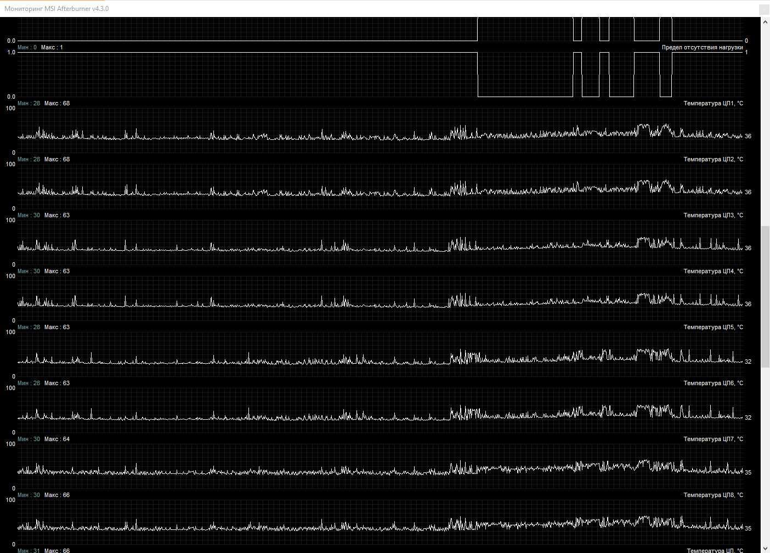This screenshot has width=770, height=553.
Task: Click 'Мин : 30 Макс : 63' in ЦП3 row
Action: tap(43, 215)
